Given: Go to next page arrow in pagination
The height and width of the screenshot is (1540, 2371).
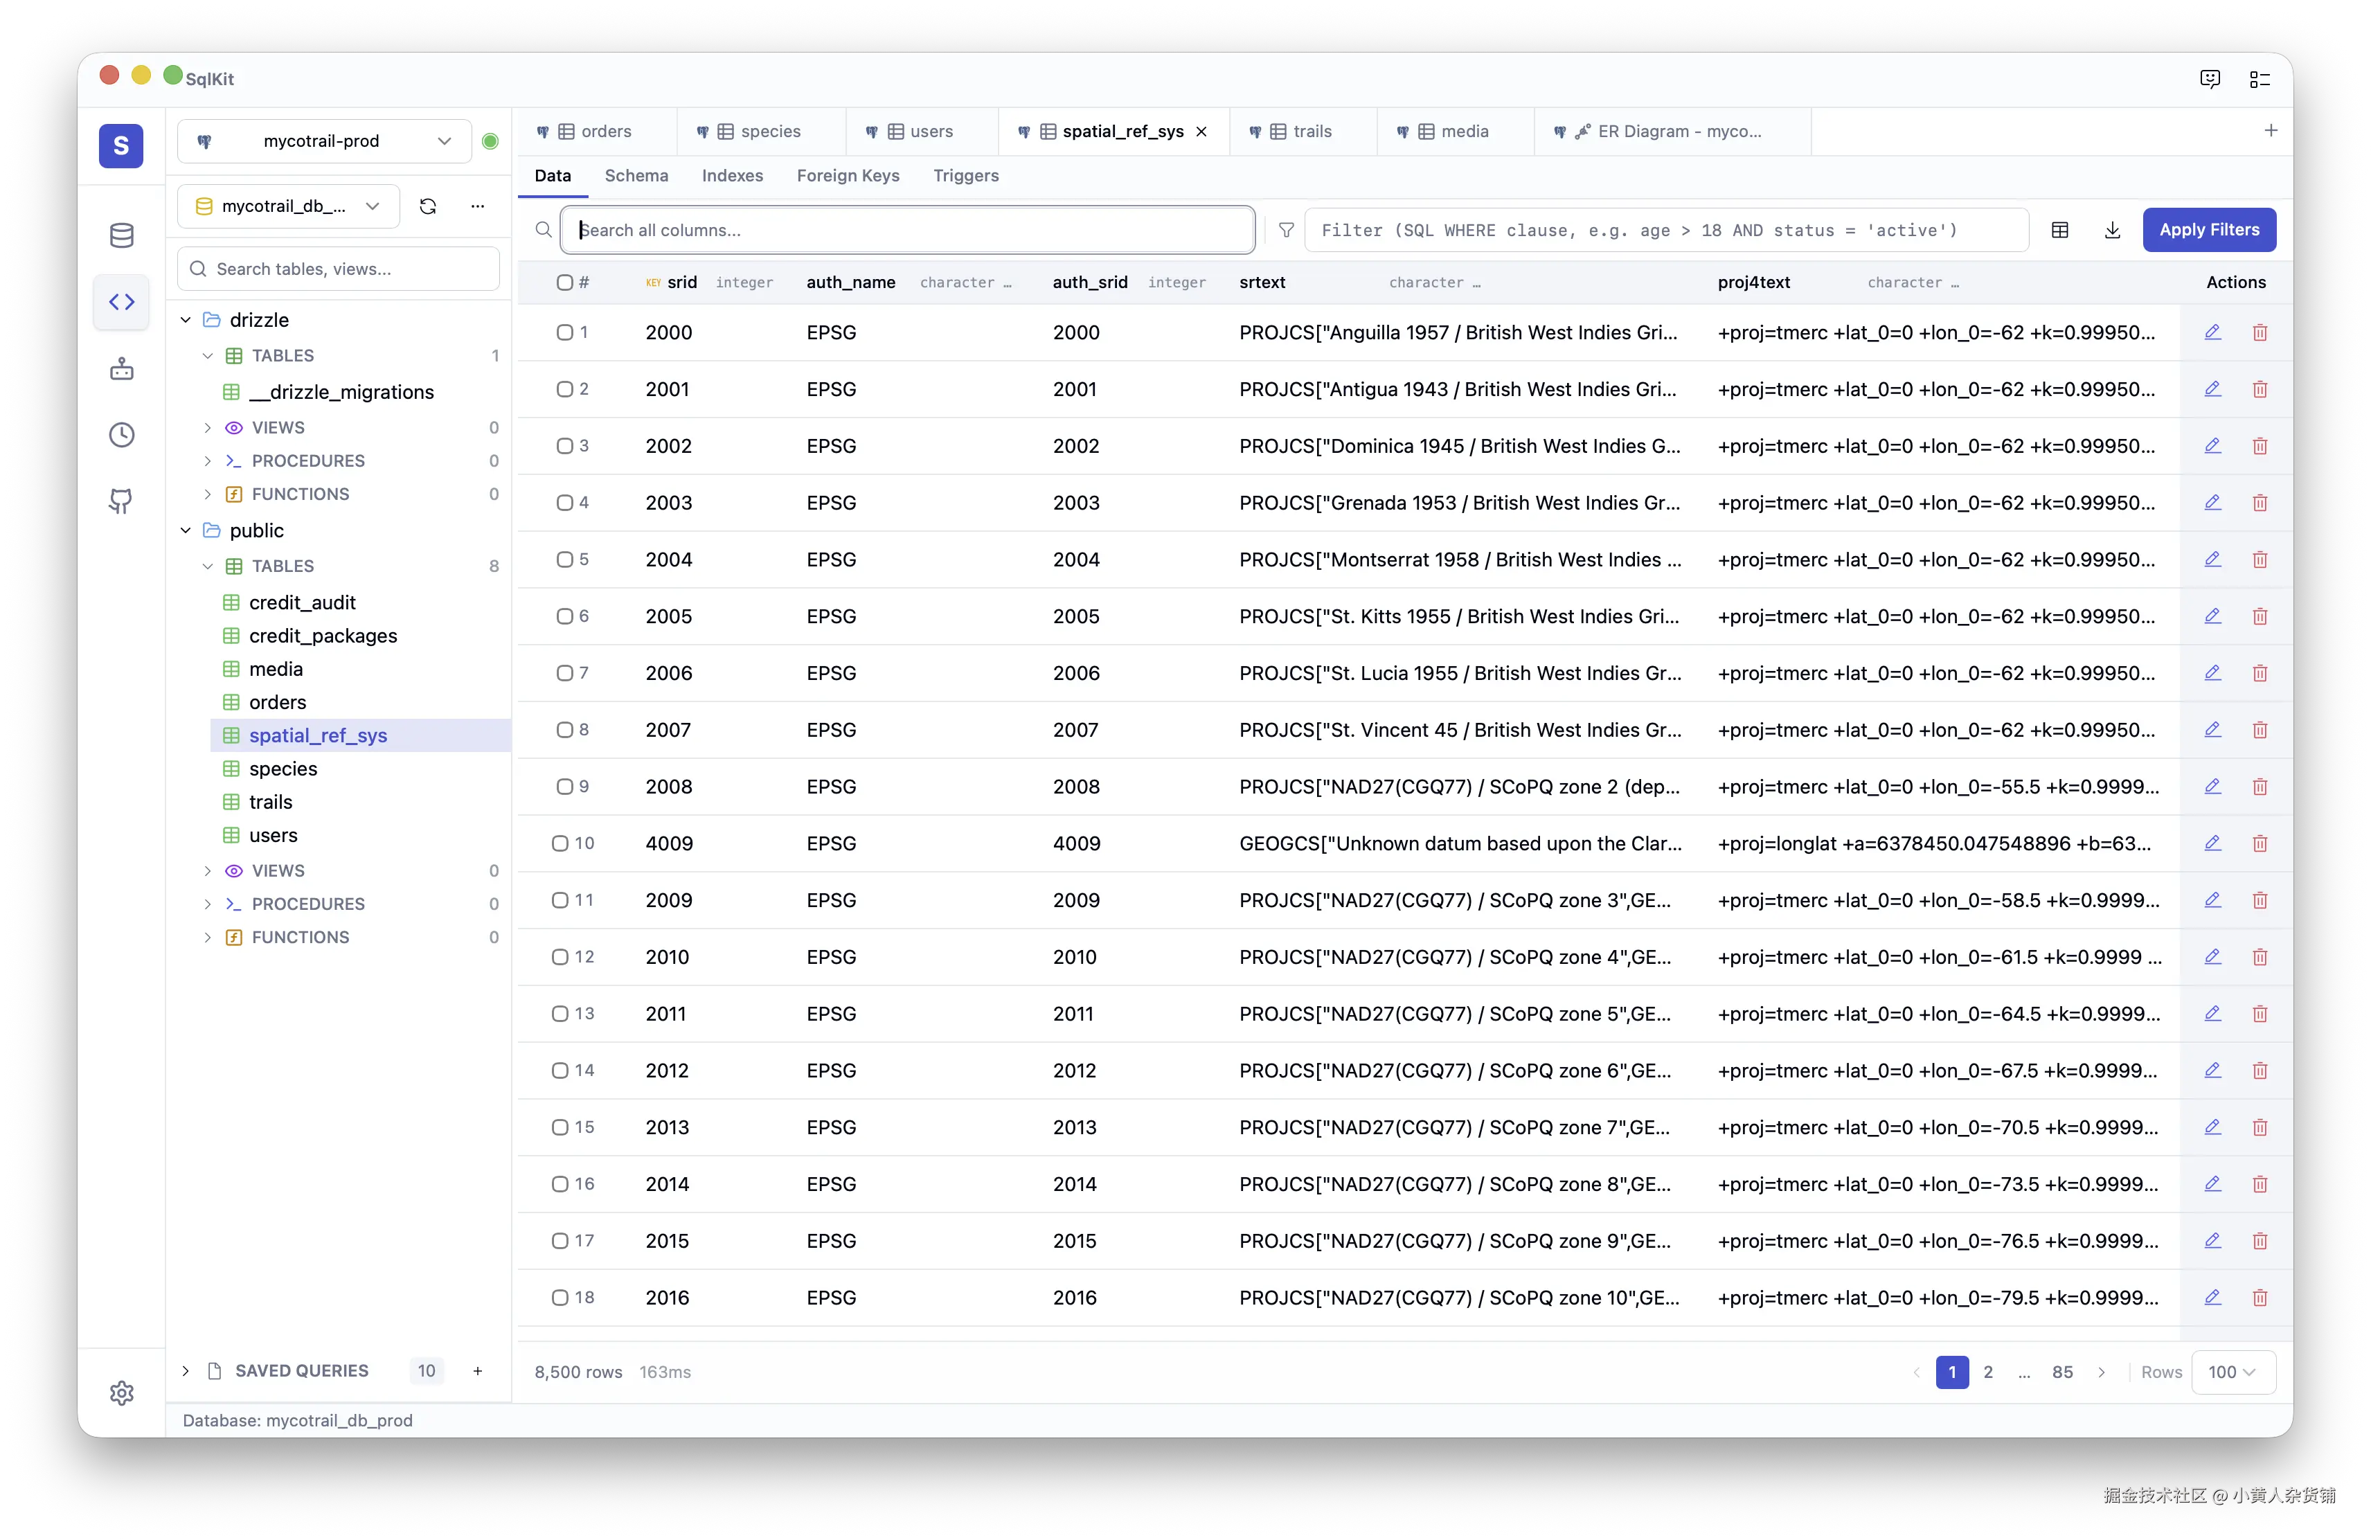Looking at the screenshot, I should coord(2101,1372).
